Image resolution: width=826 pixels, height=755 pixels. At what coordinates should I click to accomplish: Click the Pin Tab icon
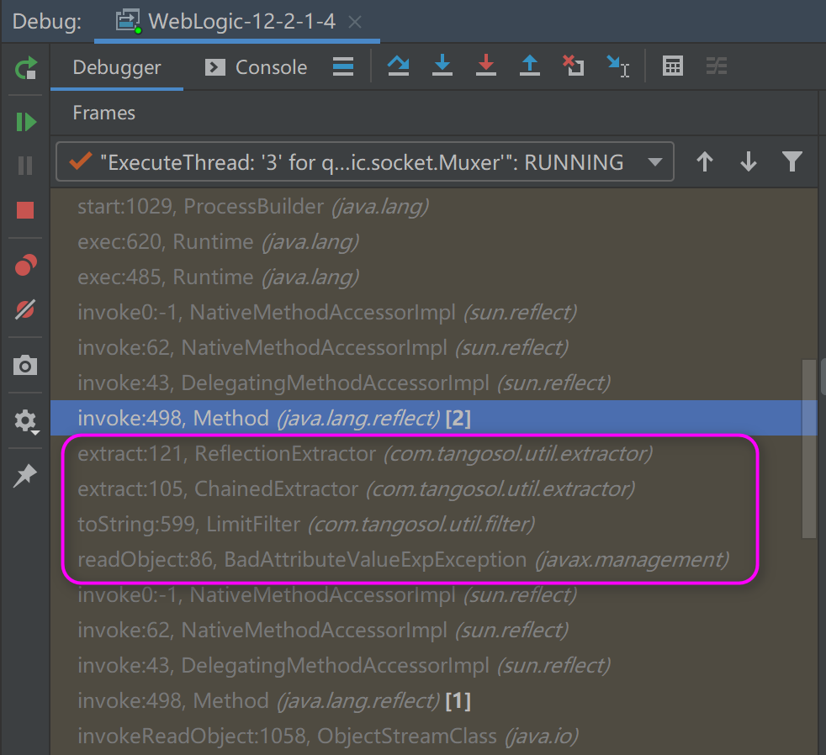[25, 476]
